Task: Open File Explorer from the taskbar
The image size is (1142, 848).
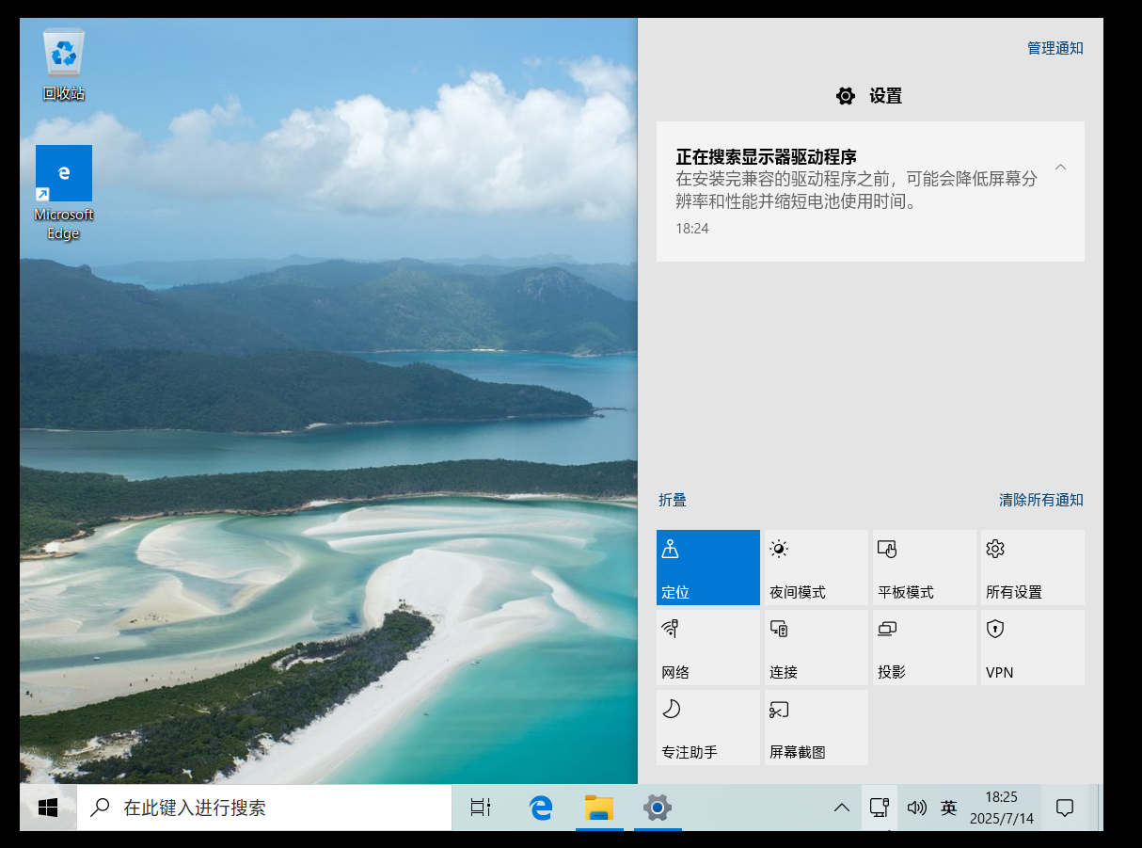Action: point(598,808)
